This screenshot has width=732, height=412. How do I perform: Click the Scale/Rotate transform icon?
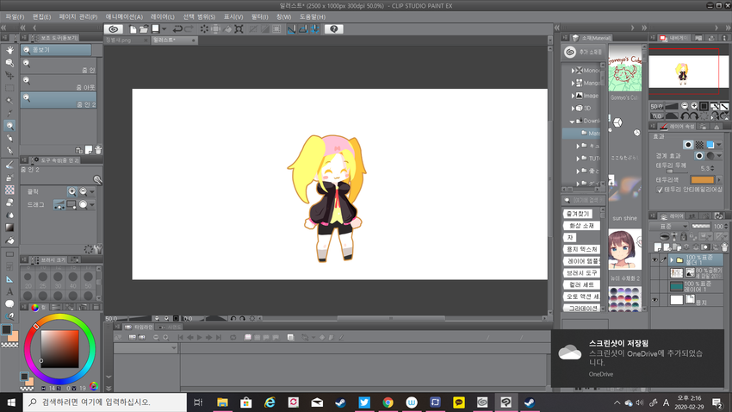(239, 29)
